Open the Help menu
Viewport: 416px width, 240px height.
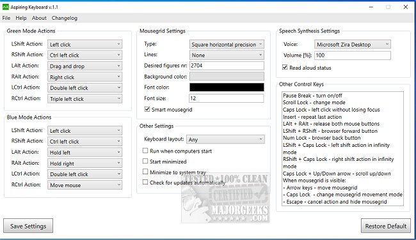(21, 18)
